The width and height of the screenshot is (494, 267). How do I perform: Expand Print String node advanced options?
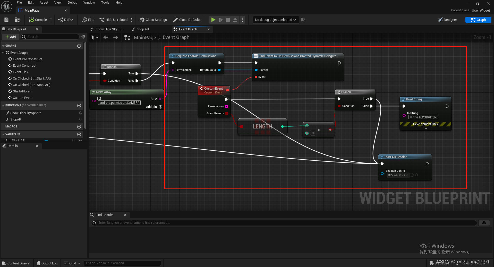click(x=426, y=128)
